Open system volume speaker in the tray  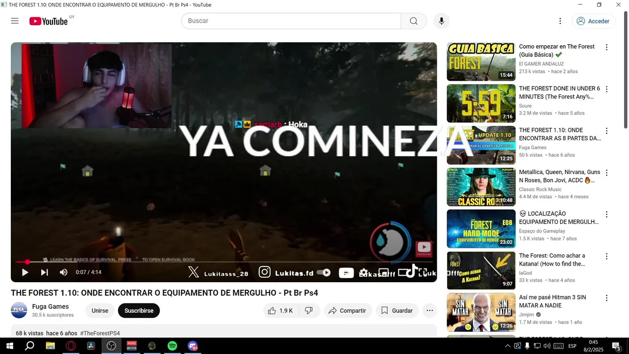pos(547,346)
